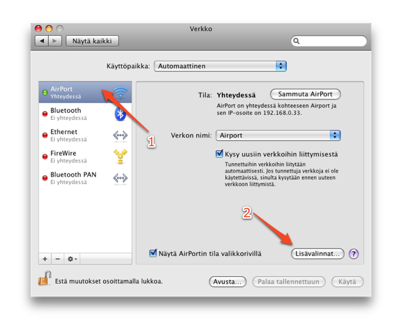Viewport: 402px width, 335px height.
Task: Open the purple help question mark button
Action: 353,254
